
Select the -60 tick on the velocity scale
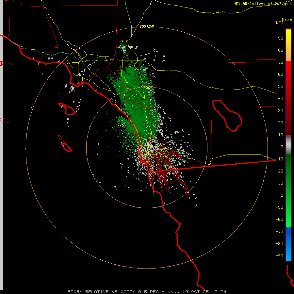coord(279,220)
